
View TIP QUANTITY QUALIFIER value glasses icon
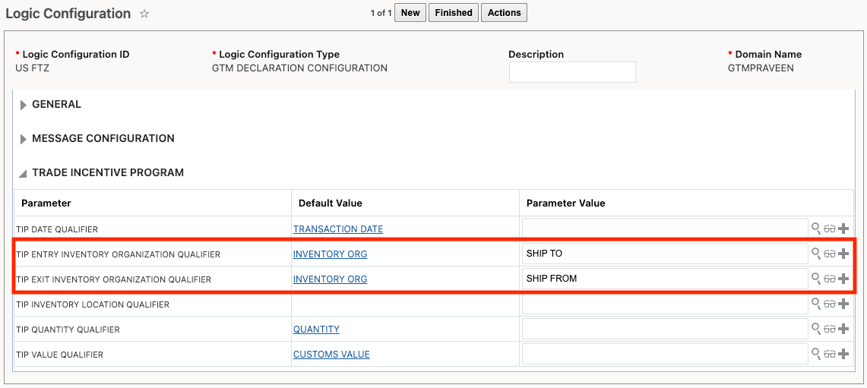tap(830, 329)
